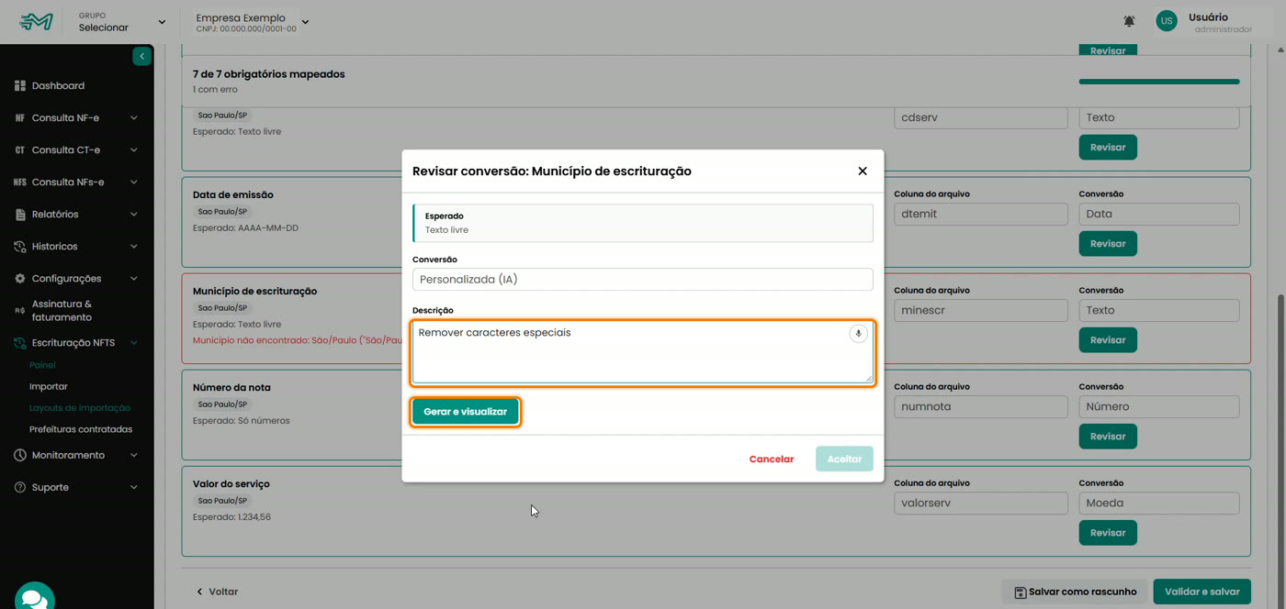Open the chat bubble widget
The width and height of the screenshot is (1286, 609).
(x=35, y=598)
